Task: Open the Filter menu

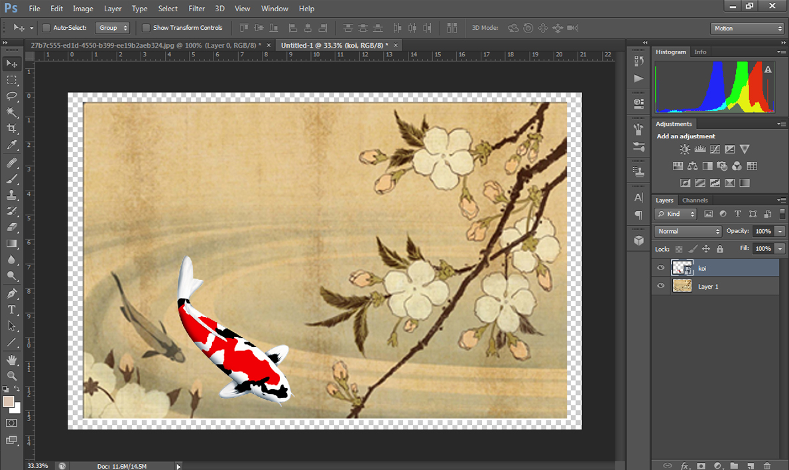Action: click(x=196, y=9)
